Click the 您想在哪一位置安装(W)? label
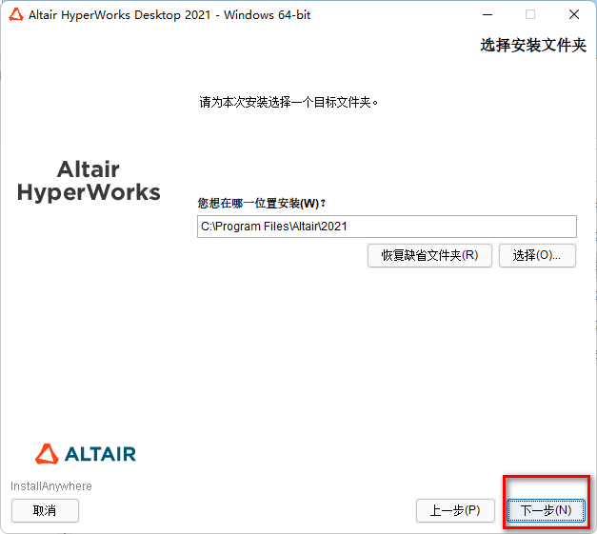The width and height of the screenshot is (597, 534). (261, 203)
